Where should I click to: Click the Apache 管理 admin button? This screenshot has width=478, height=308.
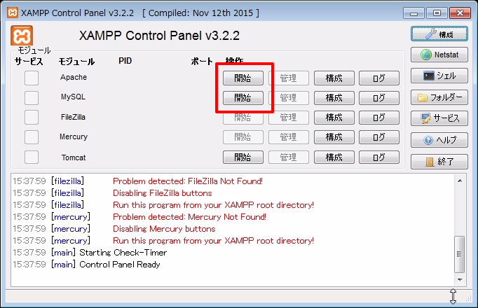point(289,78)
